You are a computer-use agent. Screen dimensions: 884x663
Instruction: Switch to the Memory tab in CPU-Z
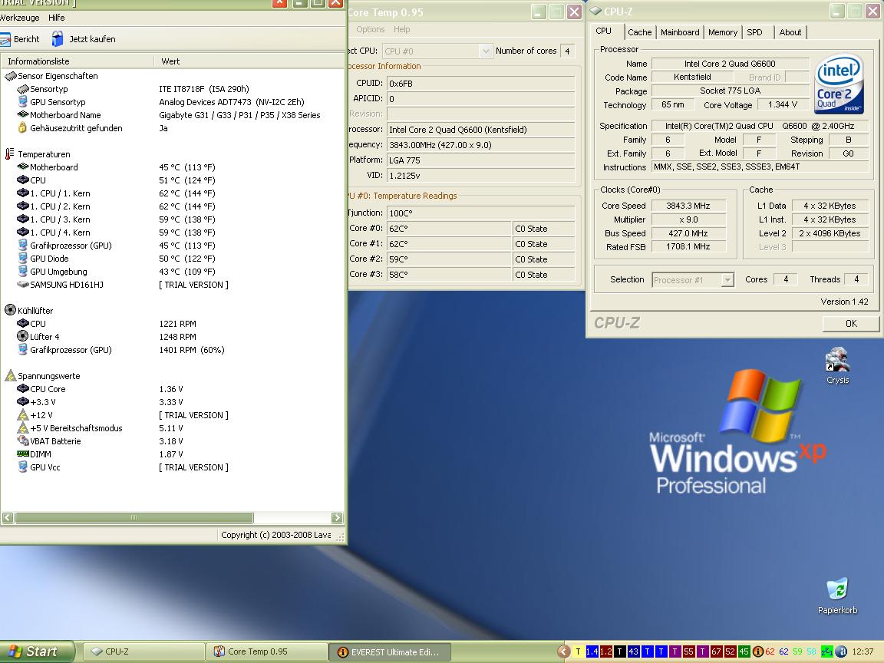(x=723, y=32)
